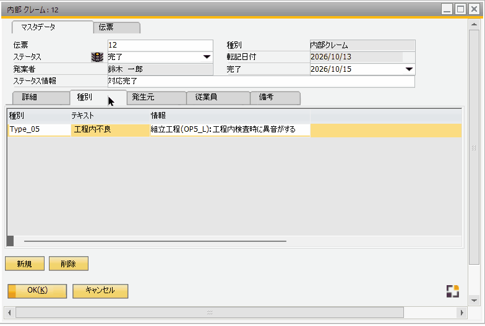Click the 情報 column header

[230, 116]
